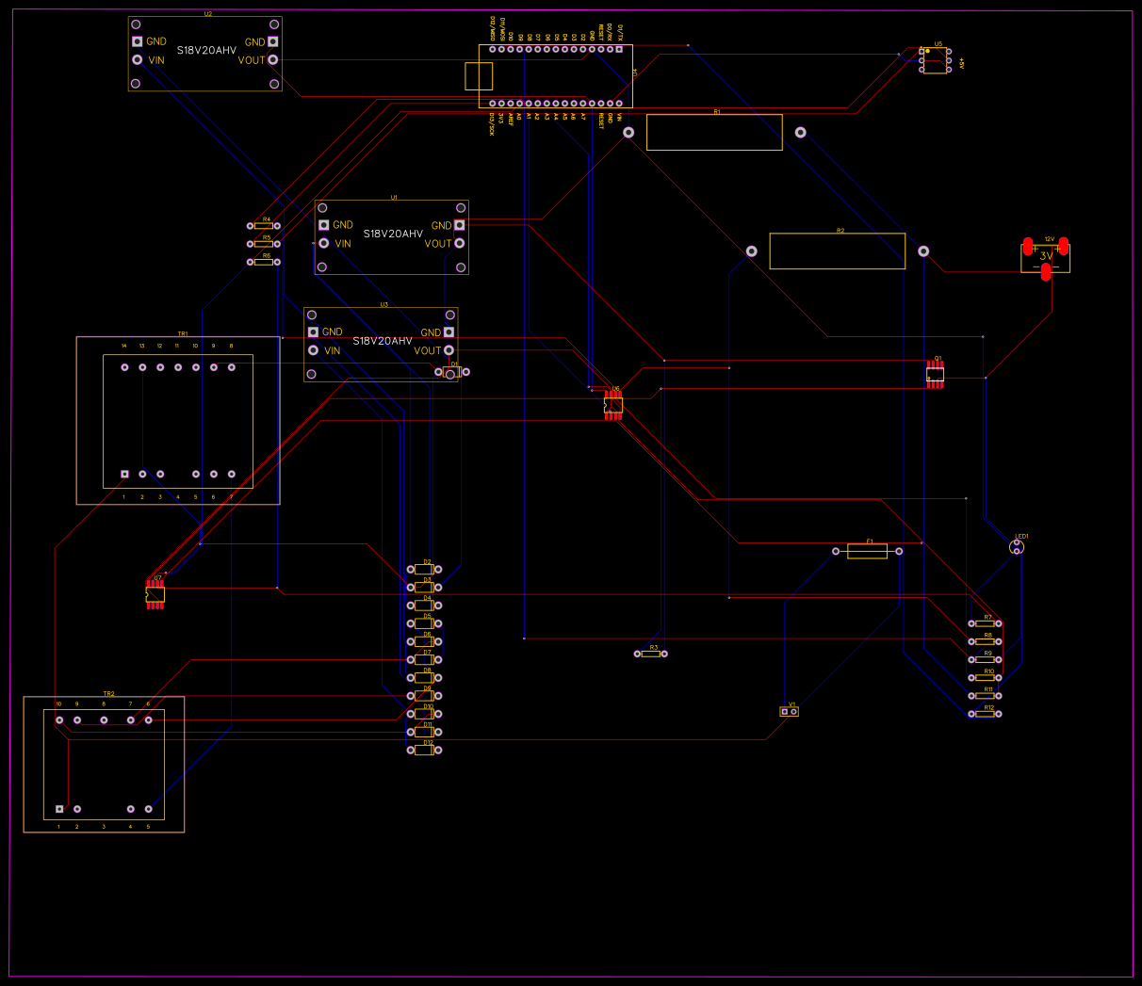Click the Q1 transistor footprint
1142x986 pixels.
tap(935, 373)
